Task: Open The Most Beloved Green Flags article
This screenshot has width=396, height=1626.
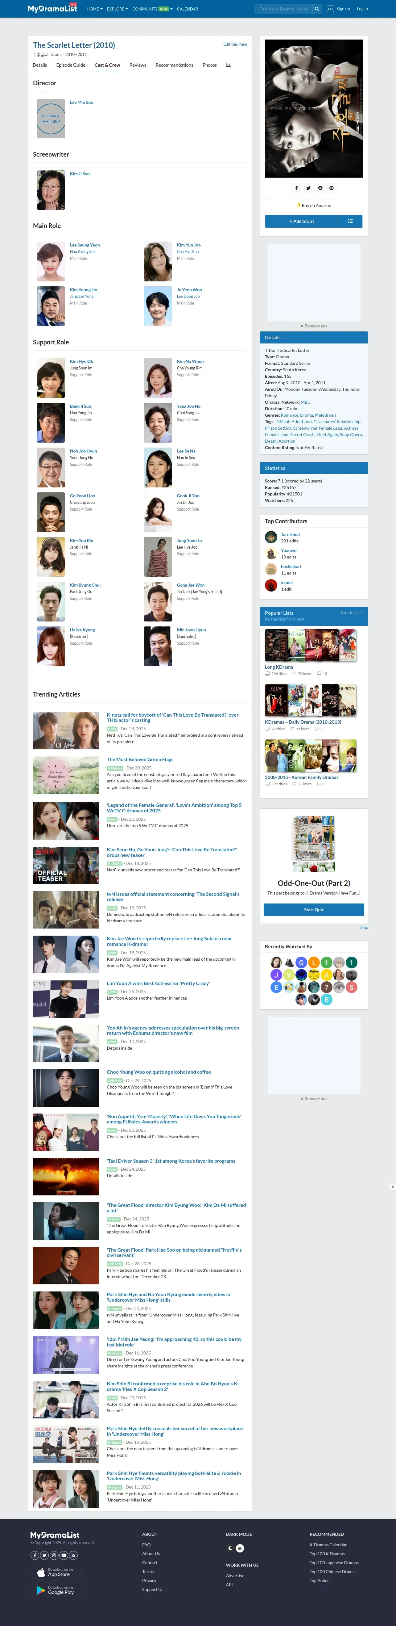Action: click(x=140, y=759)
